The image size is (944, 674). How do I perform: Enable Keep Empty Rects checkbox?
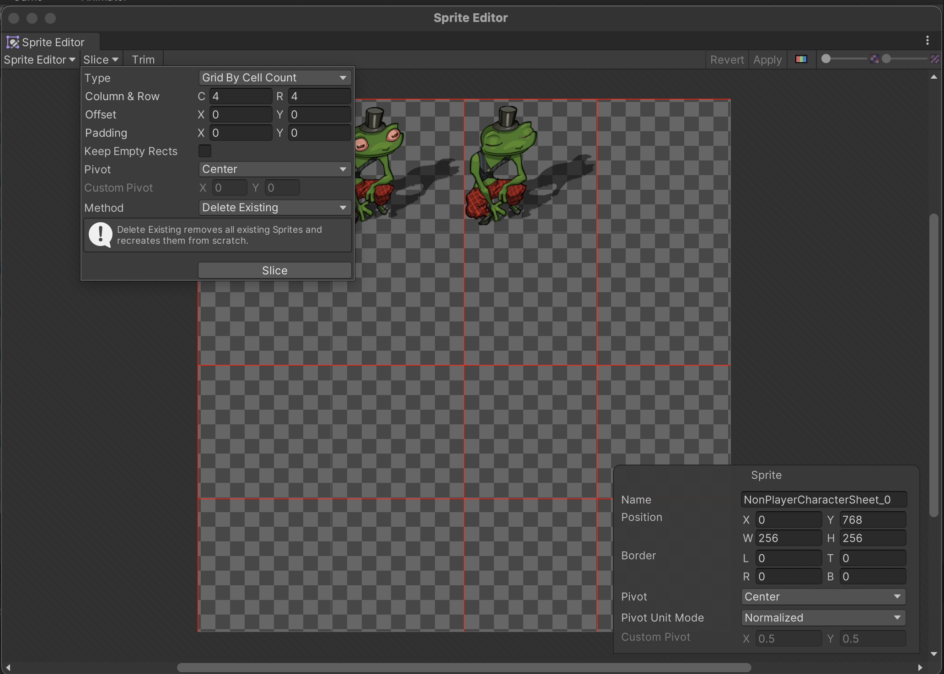click(204, 151)
